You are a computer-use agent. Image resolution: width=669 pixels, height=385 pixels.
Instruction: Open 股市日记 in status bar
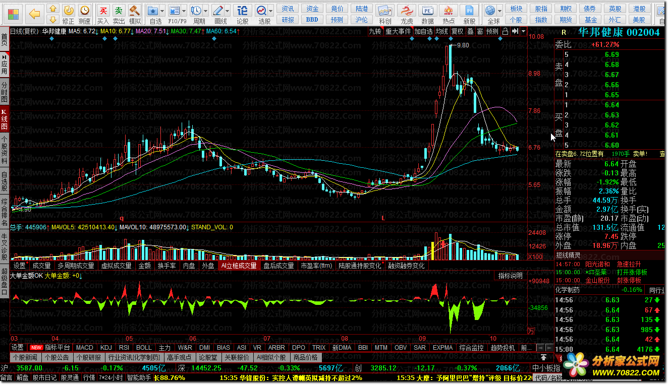[x=44, y=377]
